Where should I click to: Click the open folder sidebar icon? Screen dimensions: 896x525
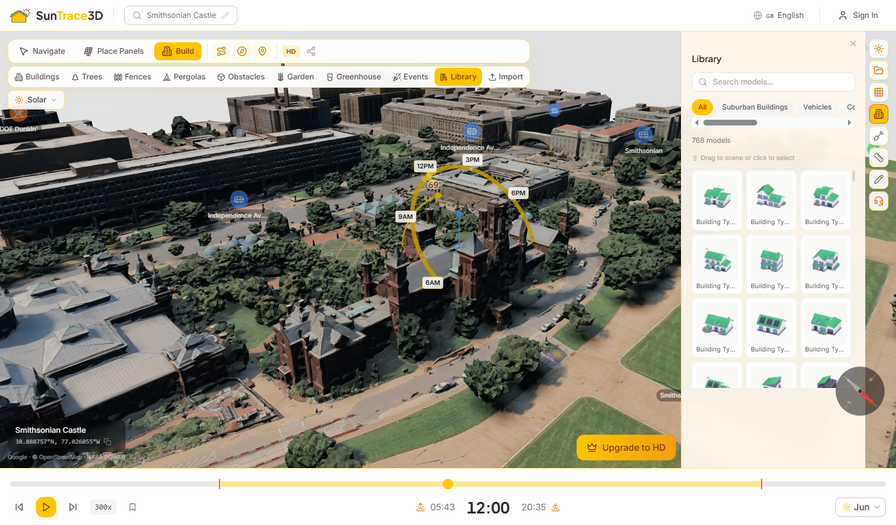tap(879, 70)
